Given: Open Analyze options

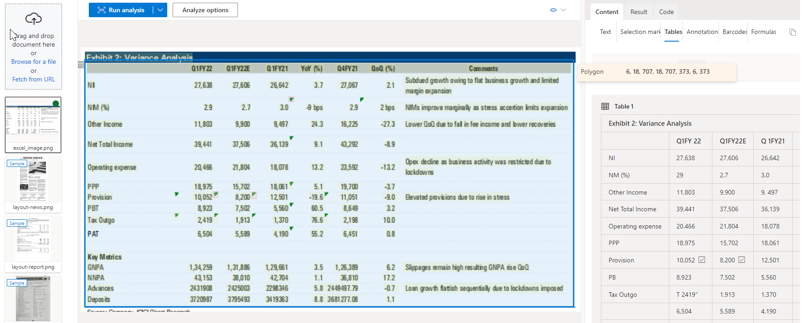Looking at the screenshot, I should click(x=205, y=10).
